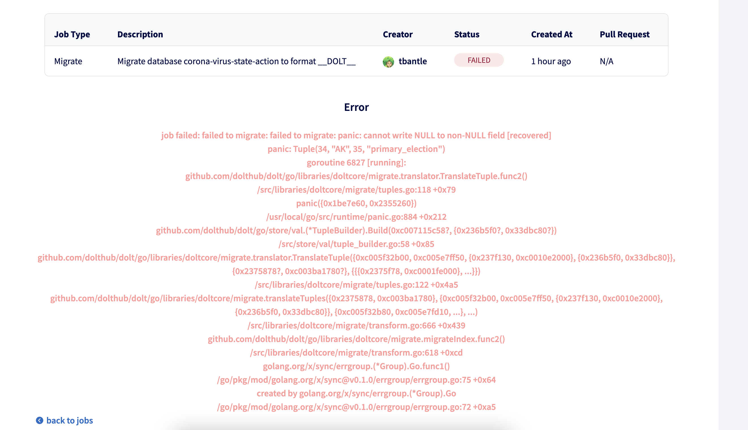Click the back arrow circle icon
The image size is (748, 430).
[x=39, y=420]
